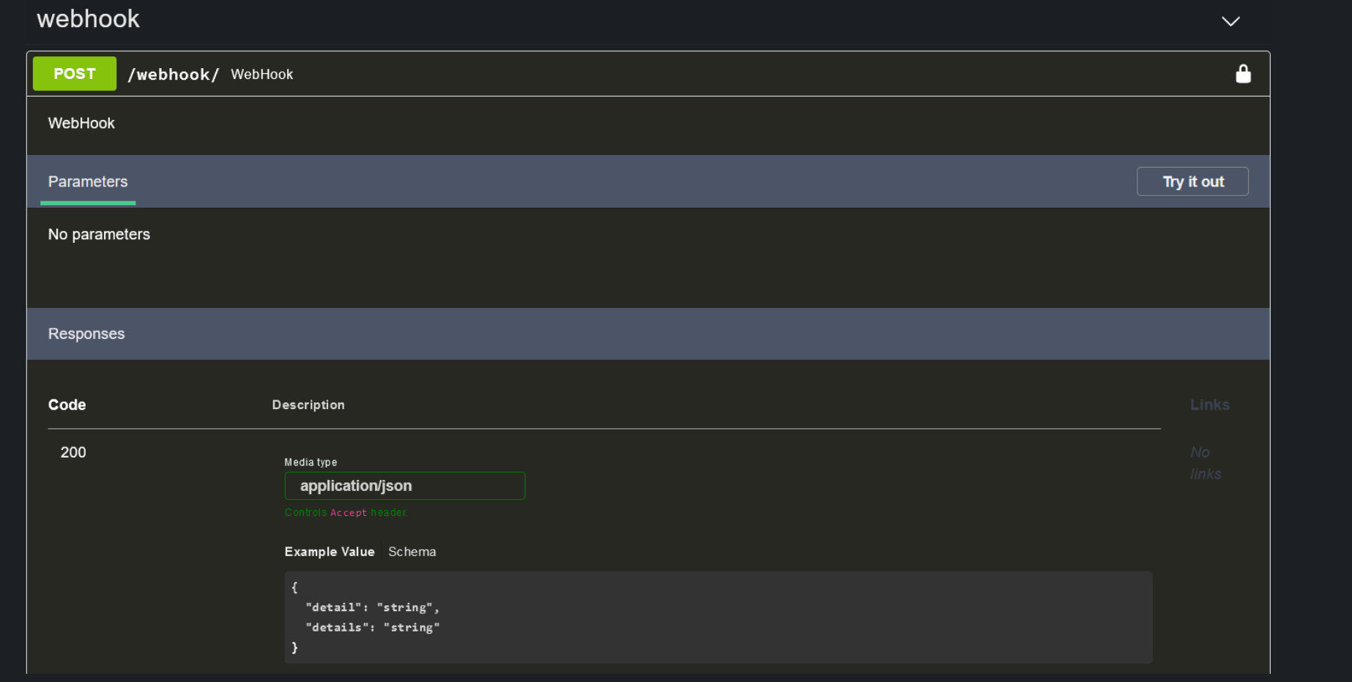This screenshot has width=1352, height=682.
Task: Open the application/json media type dropdown
Action: [404, 485]
